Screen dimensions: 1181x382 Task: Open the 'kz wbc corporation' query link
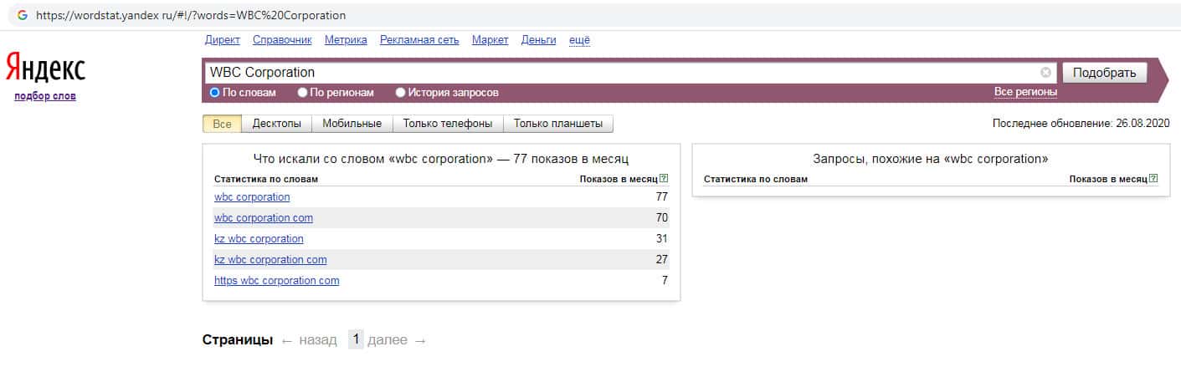tap(259, 239)
